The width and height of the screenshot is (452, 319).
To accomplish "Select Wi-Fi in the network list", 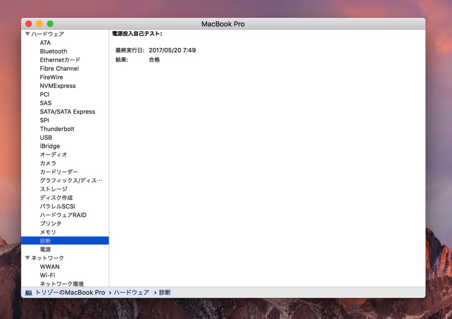I will [x=47, y=275].
